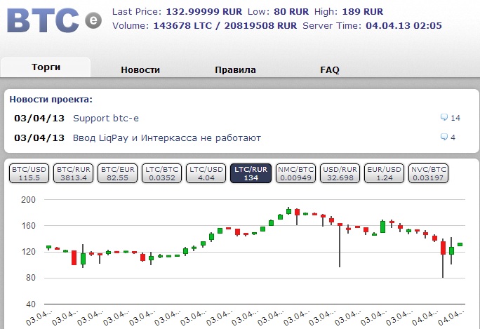The image size is (480, 329).
Task: Select the NMC/BTC pair button
Action: (295, 173)
